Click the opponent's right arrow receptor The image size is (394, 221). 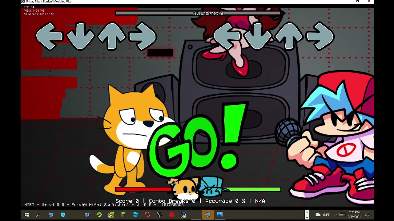pyautogui.click(x=143, y=37)
